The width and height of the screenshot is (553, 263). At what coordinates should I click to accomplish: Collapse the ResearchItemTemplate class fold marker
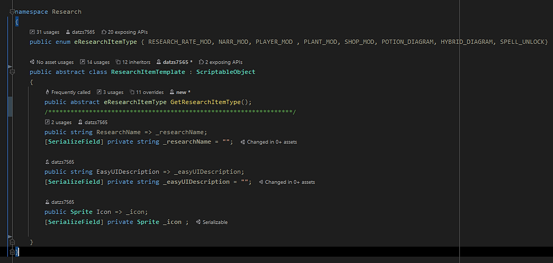[x=12, y=72]
